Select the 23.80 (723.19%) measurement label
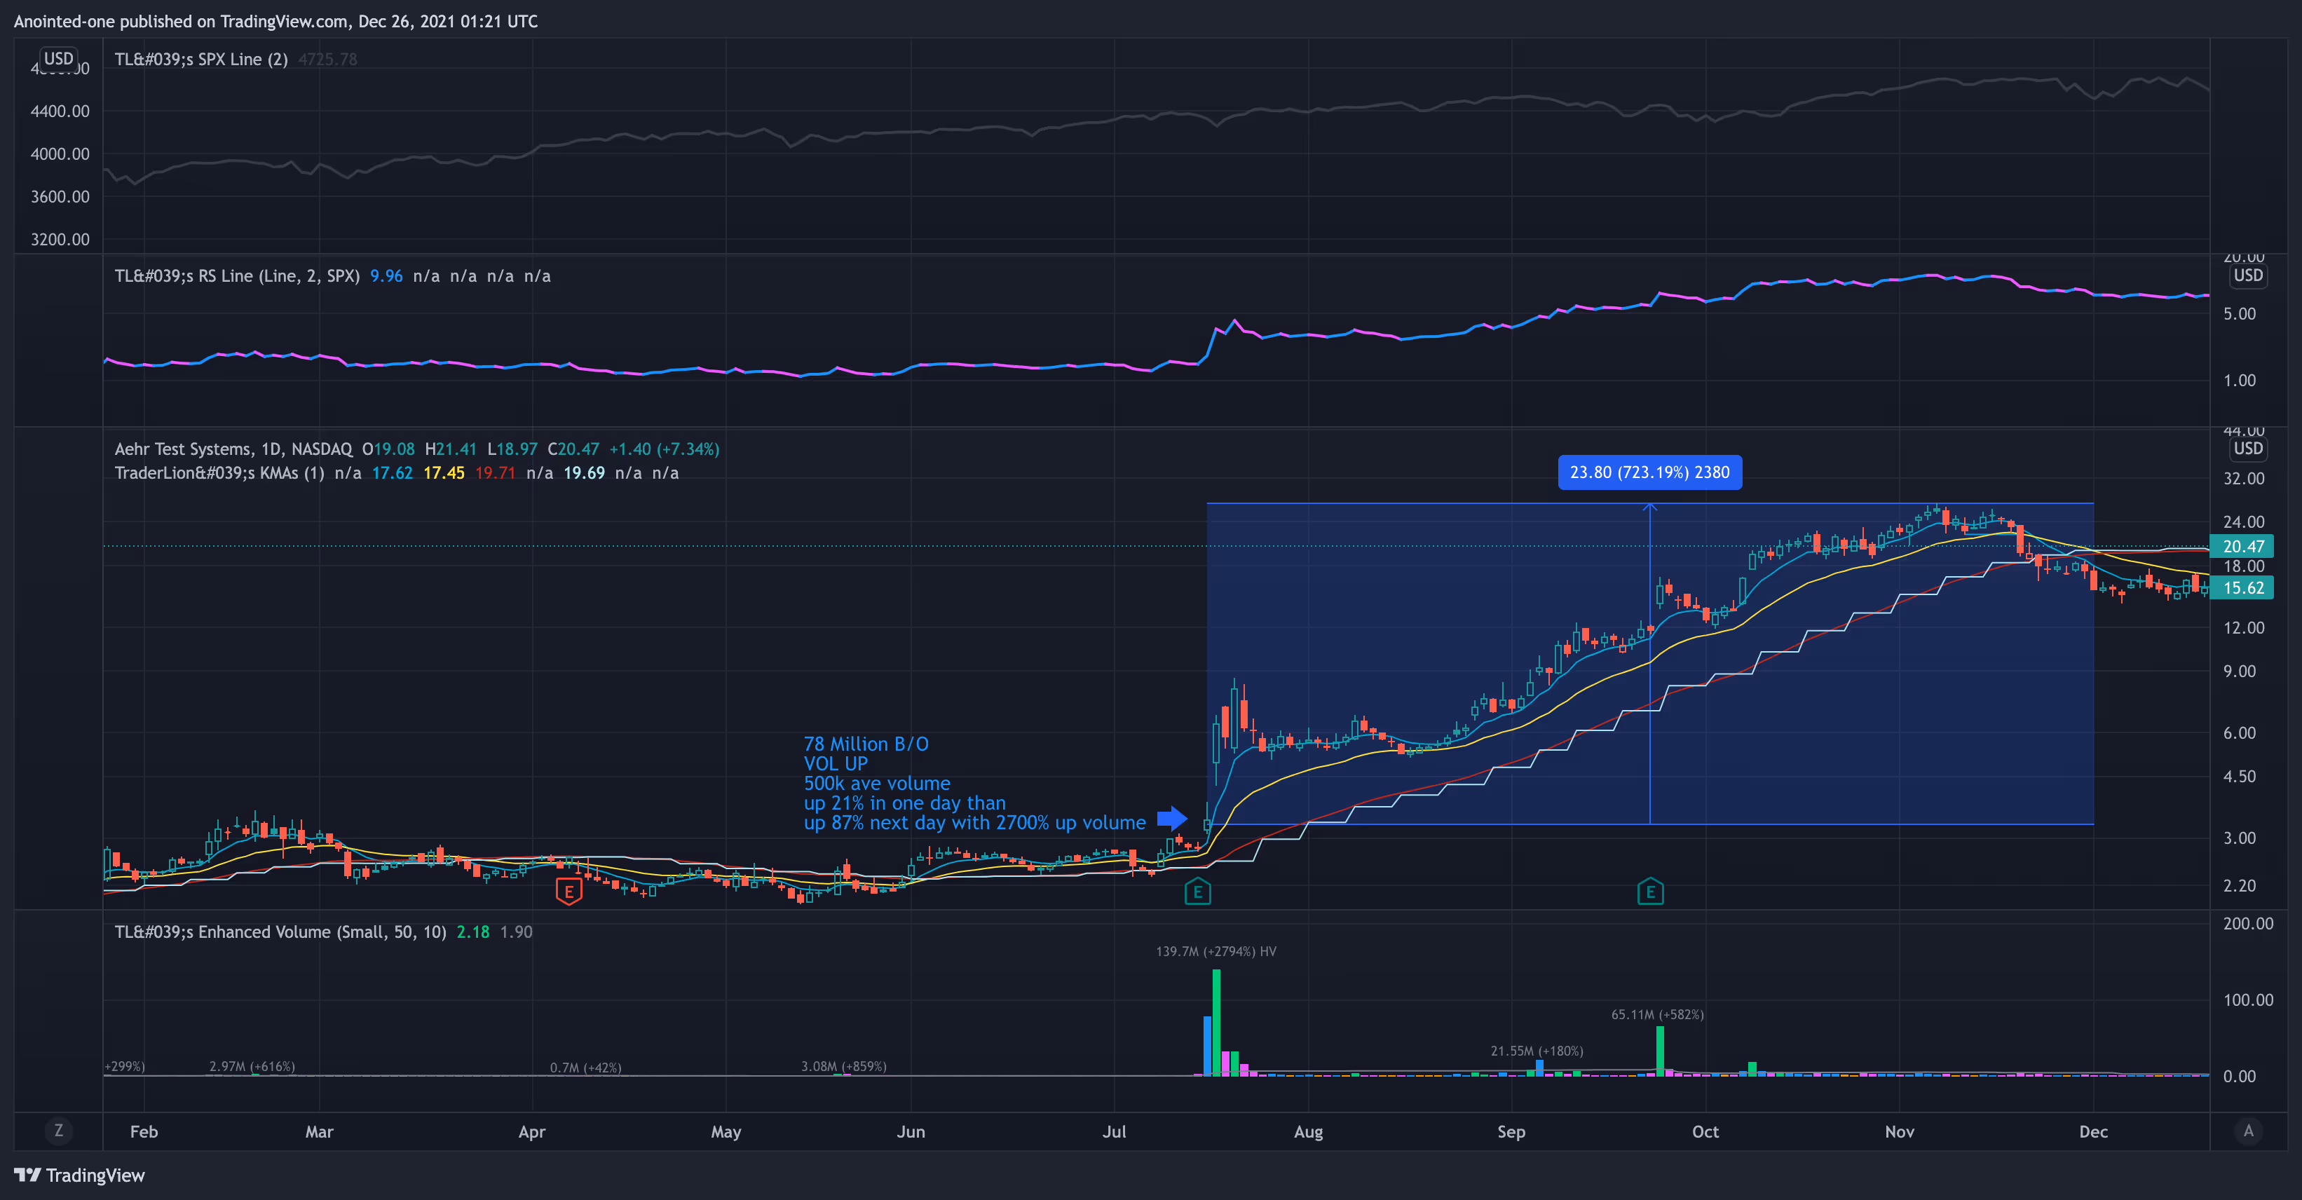2302x1200 pixels. (1649, 472)
